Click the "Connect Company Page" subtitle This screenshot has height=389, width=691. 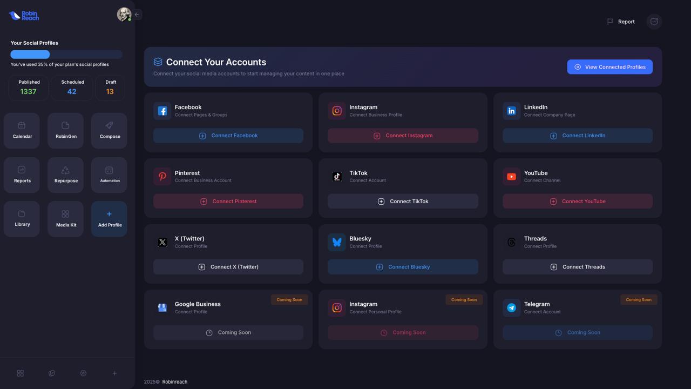tap(550, 115)
